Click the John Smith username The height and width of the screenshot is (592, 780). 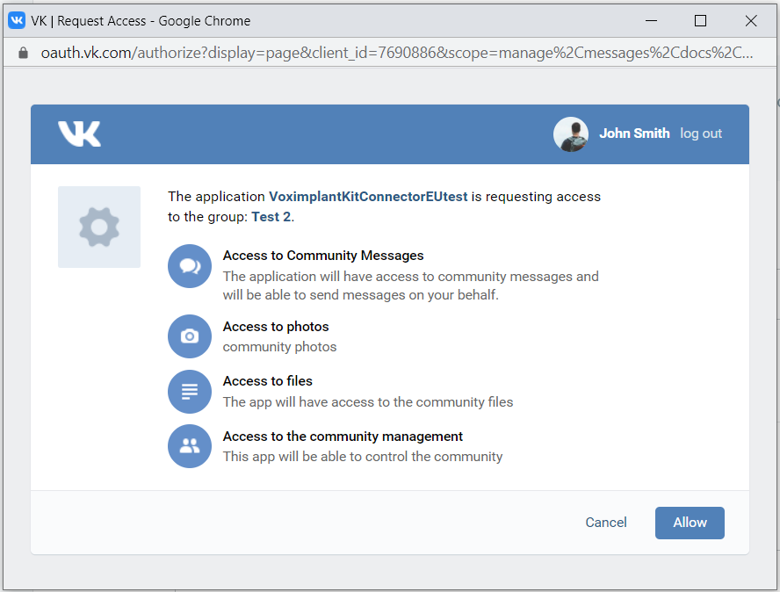tap(634, 134)
